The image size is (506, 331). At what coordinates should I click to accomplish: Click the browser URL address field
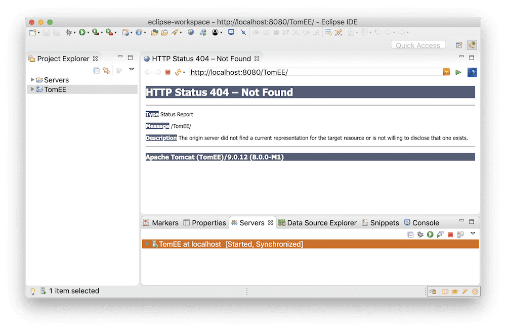coord(316,72)
